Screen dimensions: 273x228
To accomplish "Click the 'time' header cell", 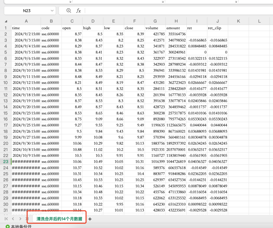I will click(x=26, y=28).
